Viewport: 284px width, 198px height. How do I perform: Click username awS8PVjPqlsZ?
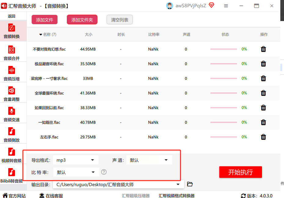[191, 6]
